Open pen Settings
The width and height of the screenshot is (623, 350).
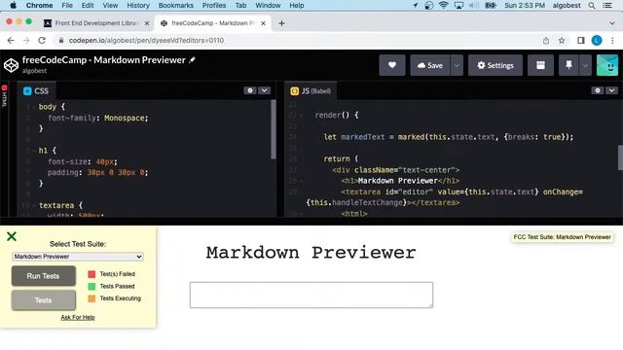(x=495, y=65)
